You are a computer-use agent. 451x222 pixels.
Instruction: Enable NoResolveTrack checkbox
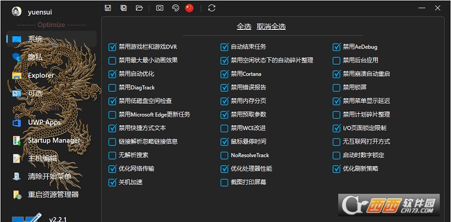coord(224,156)
